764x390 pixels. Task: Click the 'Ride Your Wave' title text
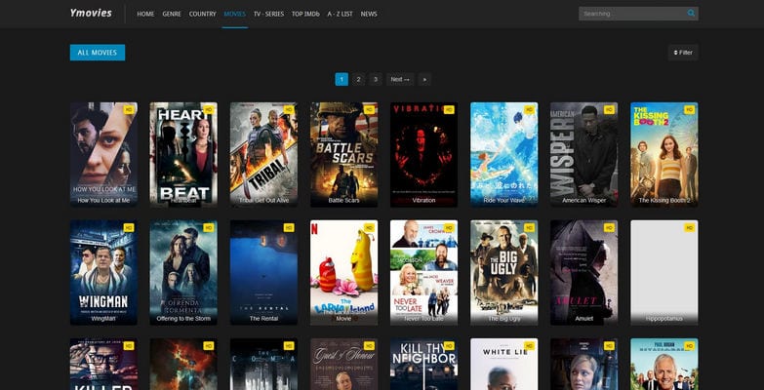click(x=504, y=201)
